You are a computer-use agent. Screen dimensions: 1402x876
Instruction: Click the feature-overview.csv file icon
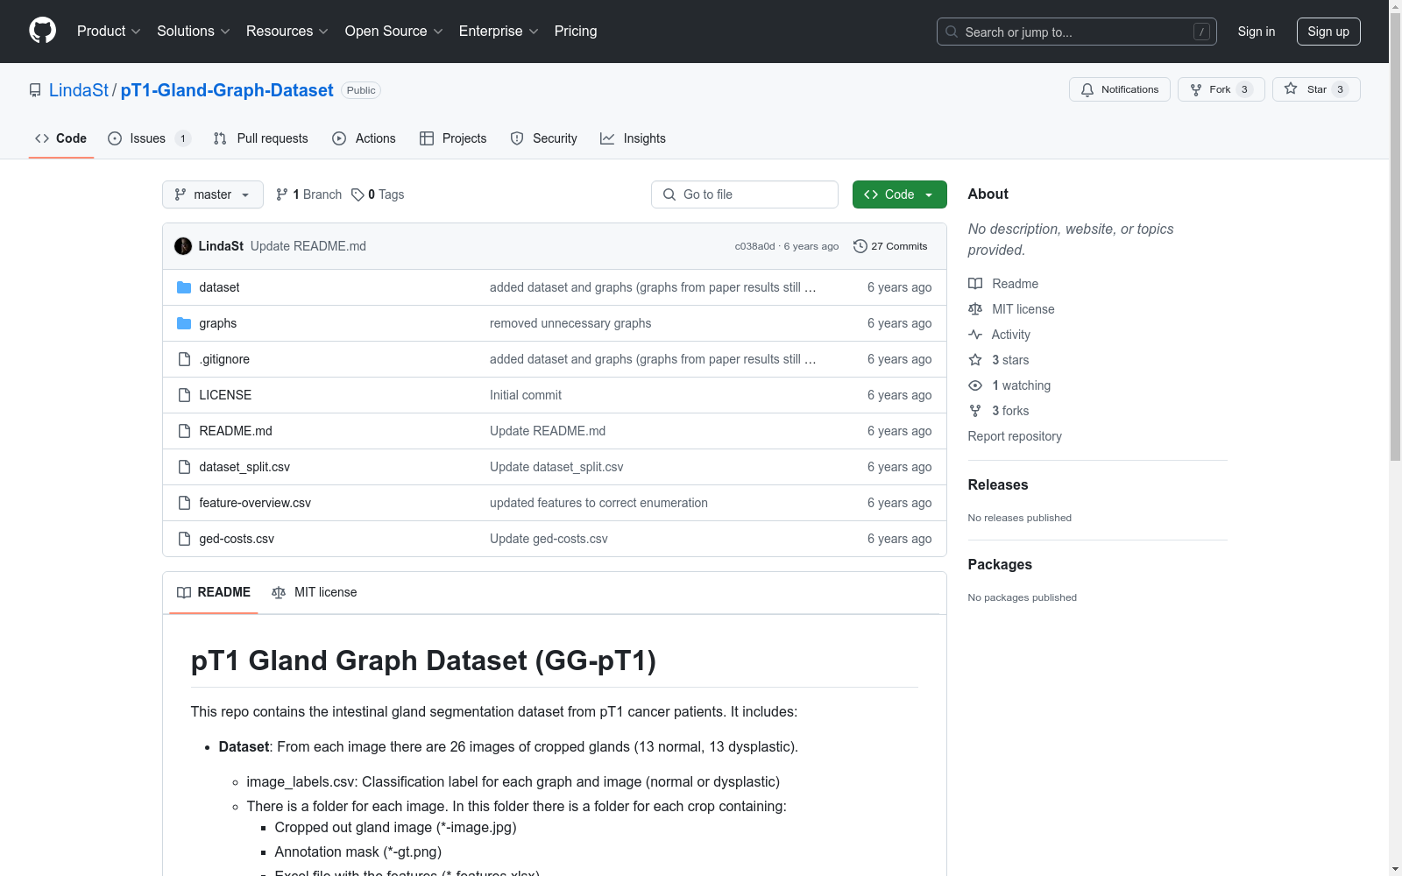coord(184,503)
